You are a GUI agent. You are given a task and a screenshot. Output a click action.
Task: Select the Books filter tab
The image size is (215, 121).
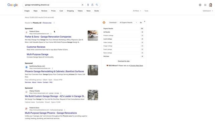97,11
